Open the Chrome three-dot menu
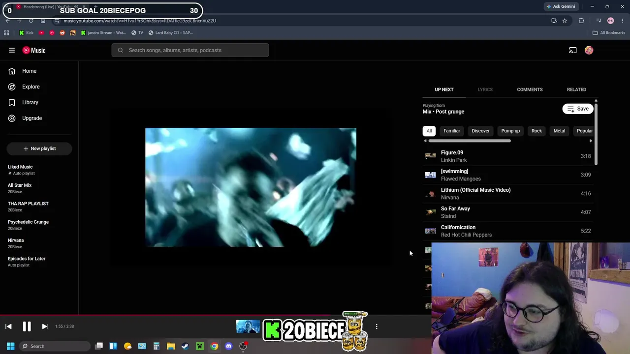This screenshot has width=630, height=354. 623,21
